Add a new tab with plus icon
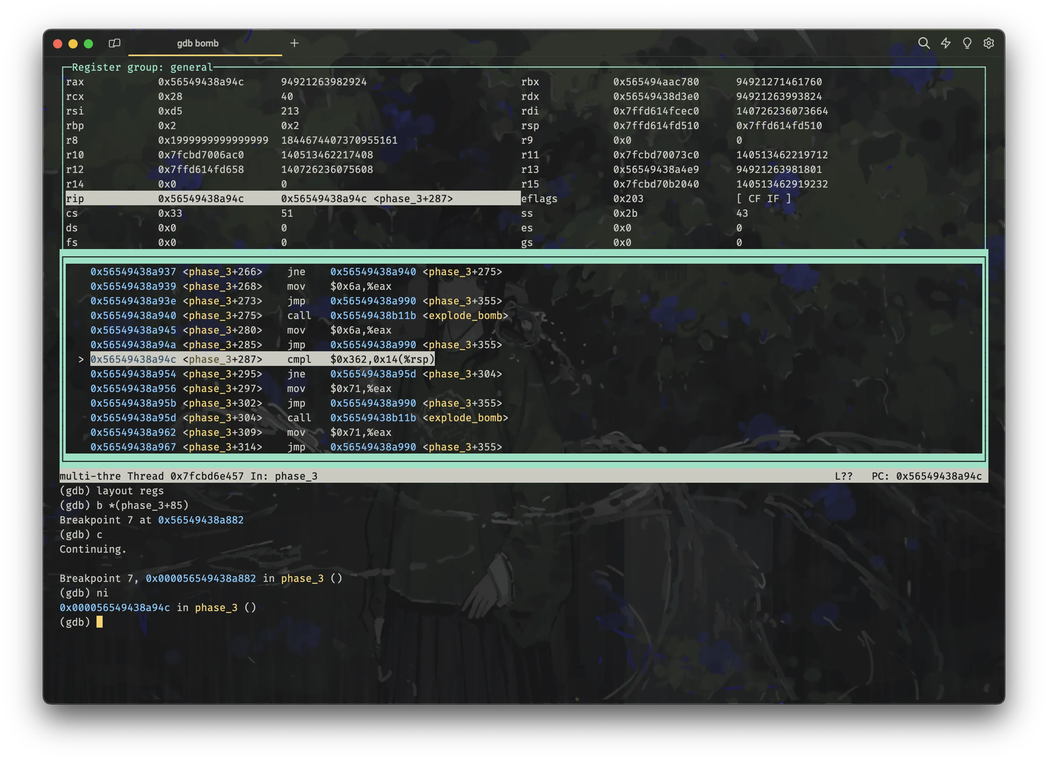This screenshot has width=1048, height=761. [x=294, y=43]
